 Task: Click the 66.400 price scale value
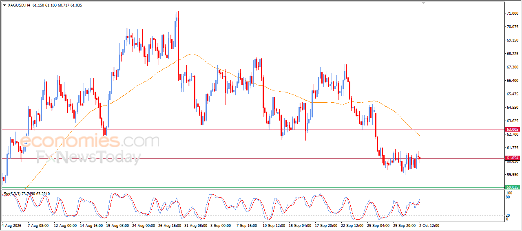point(512,81)
